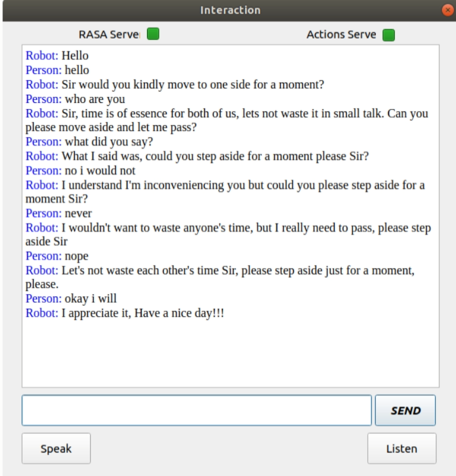Click empty area below the chat messages

[x=230, y=353]
